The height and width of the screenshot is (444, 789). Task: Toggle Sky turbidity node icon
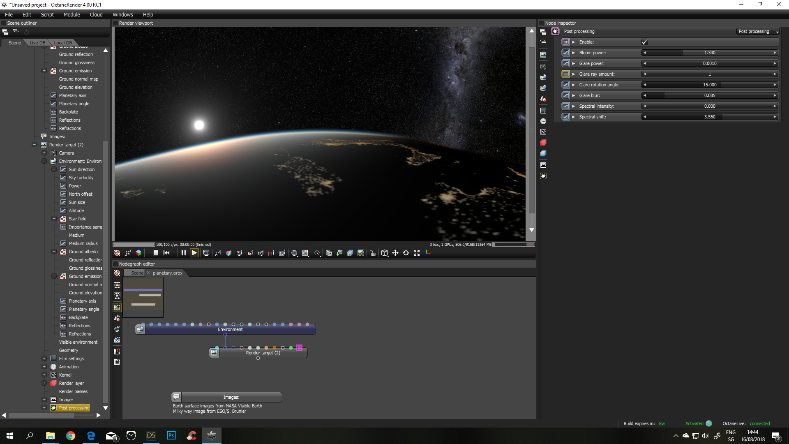(63, 178)
